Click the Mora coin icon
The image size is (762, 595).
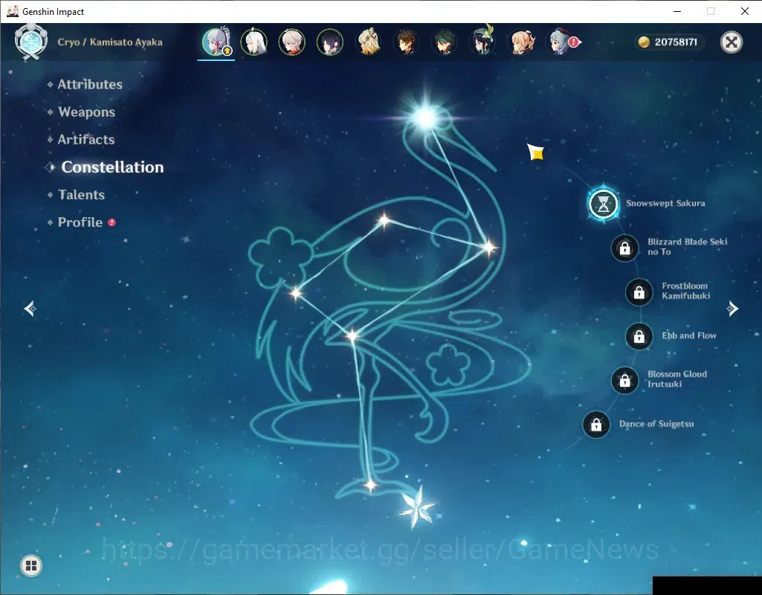click(643, 42)
